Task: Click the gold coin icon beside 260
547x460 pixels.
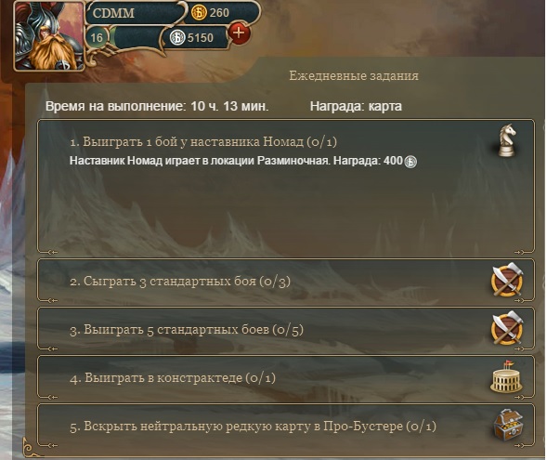Action: point(199,13)
